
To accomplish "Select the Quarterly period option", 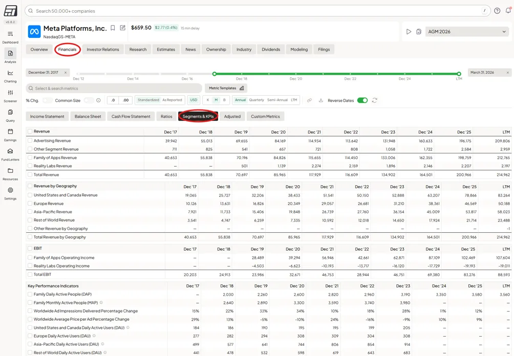I will coord(256,100).
